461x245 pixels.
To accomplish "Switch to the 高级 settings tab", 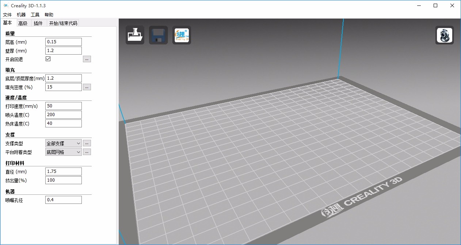I will pos(23,23).
